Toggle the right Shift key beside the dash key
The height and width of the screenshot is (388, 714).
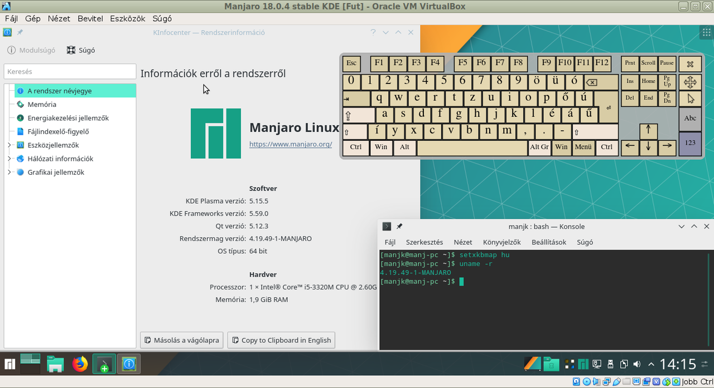[x=595, y=131]
